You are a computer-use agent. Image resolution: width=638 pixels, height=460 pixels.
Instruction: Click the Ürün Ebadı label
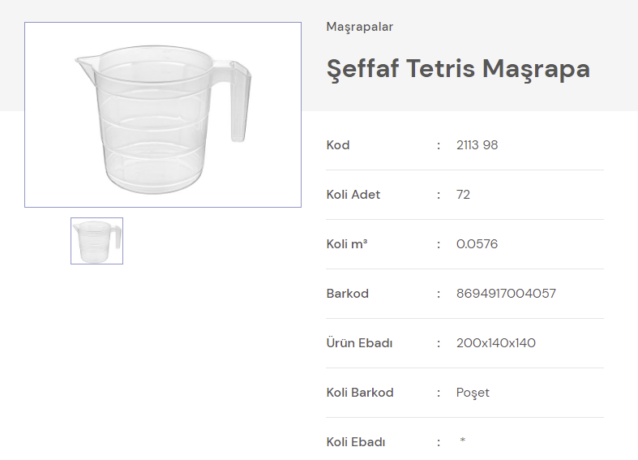pos(359,343)
